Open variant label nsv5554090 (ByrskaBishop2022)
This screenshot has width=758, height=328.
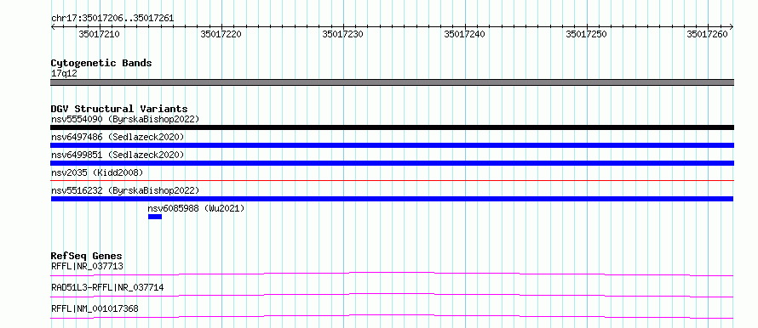(x=124, y=119)
